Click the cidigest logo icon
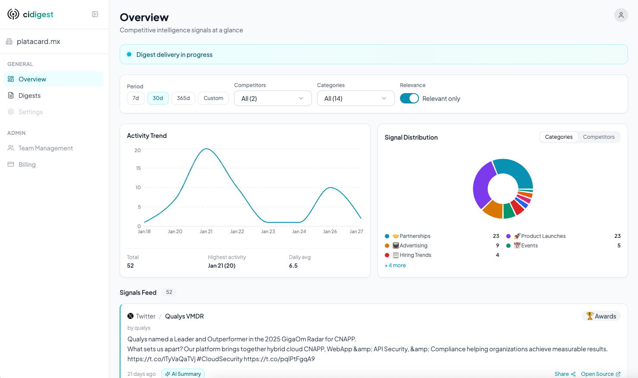Image resolution: width=638 pixels, height=378 pixels. tap(13, 14)
